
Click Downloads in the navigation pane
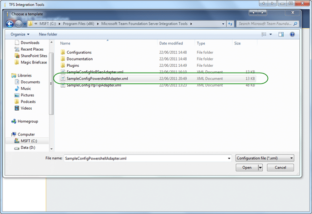click(x=30, y=42)
